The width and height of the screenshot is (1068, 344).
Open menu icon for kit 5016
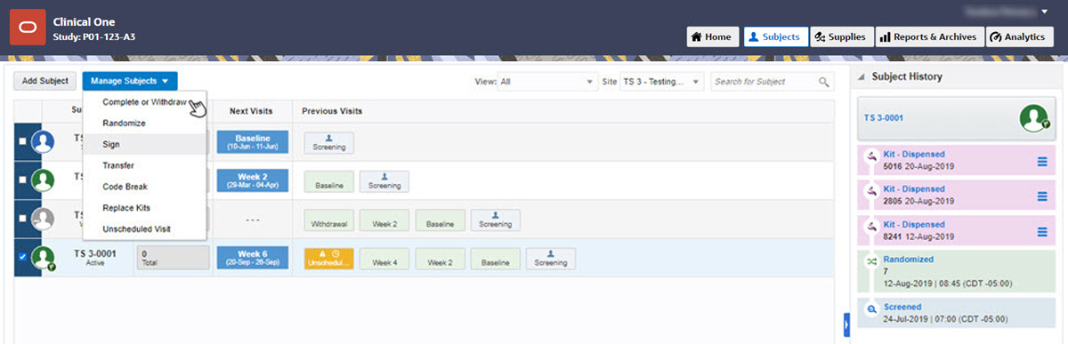click(1043, 161)
